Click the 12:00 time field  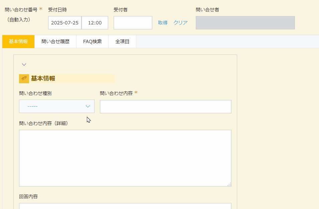[x=95, y=23]
